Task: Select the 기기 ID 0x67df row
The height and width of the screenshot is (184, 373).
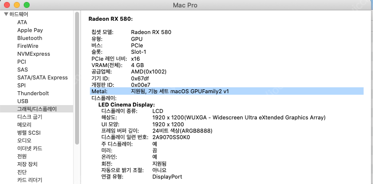Action: (x=121, y=78)
